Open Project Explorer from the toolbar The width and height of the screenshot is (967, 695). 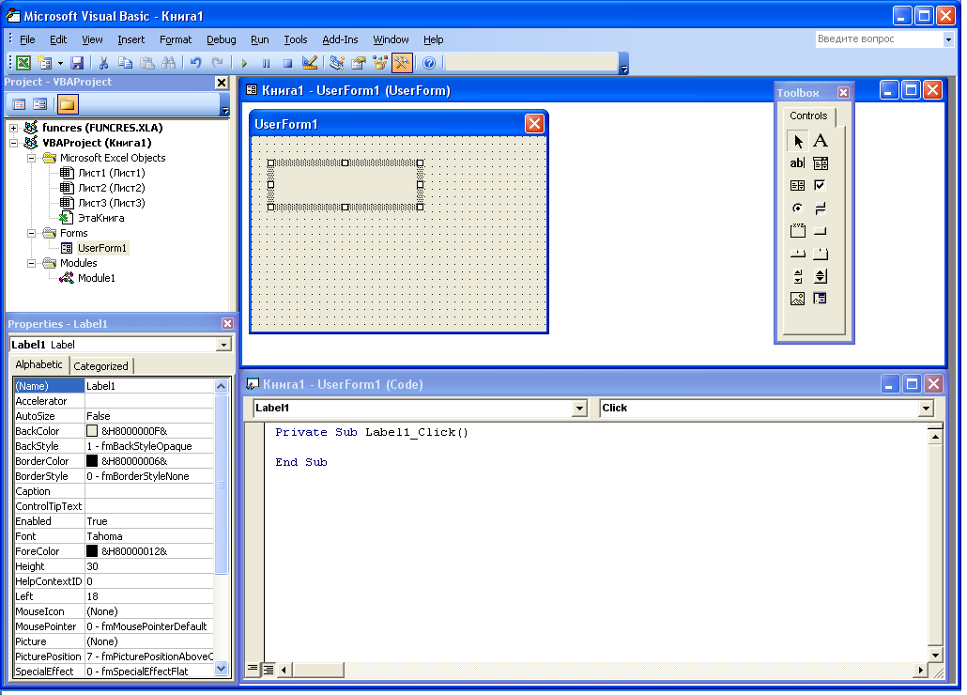[x=337, y=63]
